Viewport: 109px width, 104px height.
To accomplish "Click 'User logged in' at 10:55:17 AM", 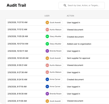I will click(73, 51).
